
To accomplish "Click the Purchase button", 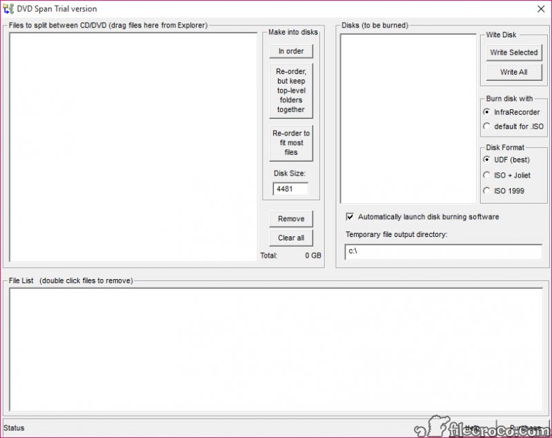I will [525, 428].
